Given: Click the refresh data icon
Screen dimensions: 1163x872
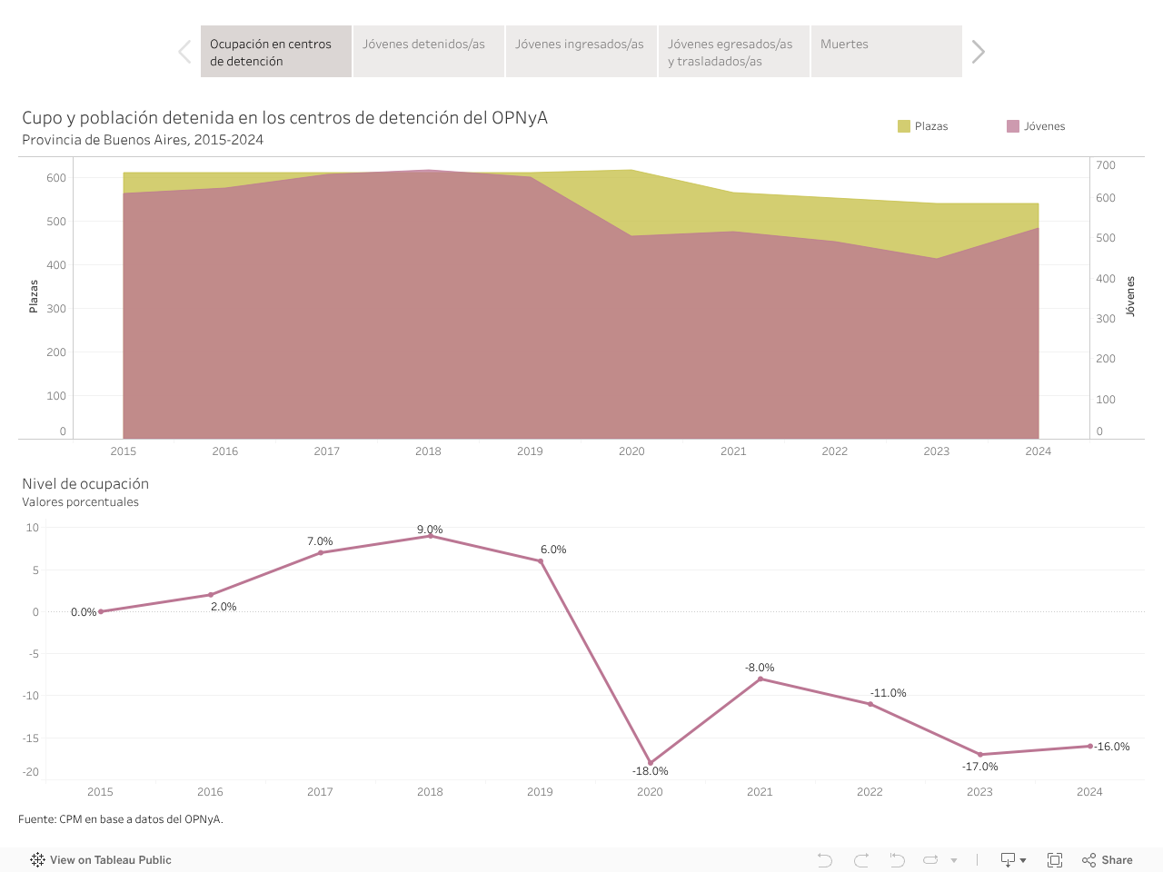Looking at the screenshot, I should [x=931, y=860].
